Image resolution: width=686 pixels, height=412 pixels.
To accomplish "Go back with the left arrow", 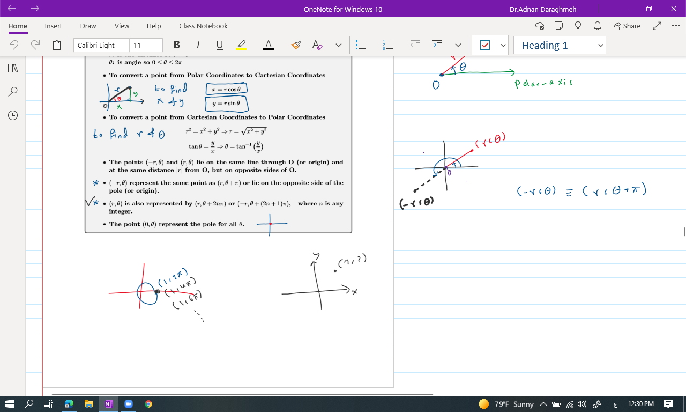I will [12, 9].
